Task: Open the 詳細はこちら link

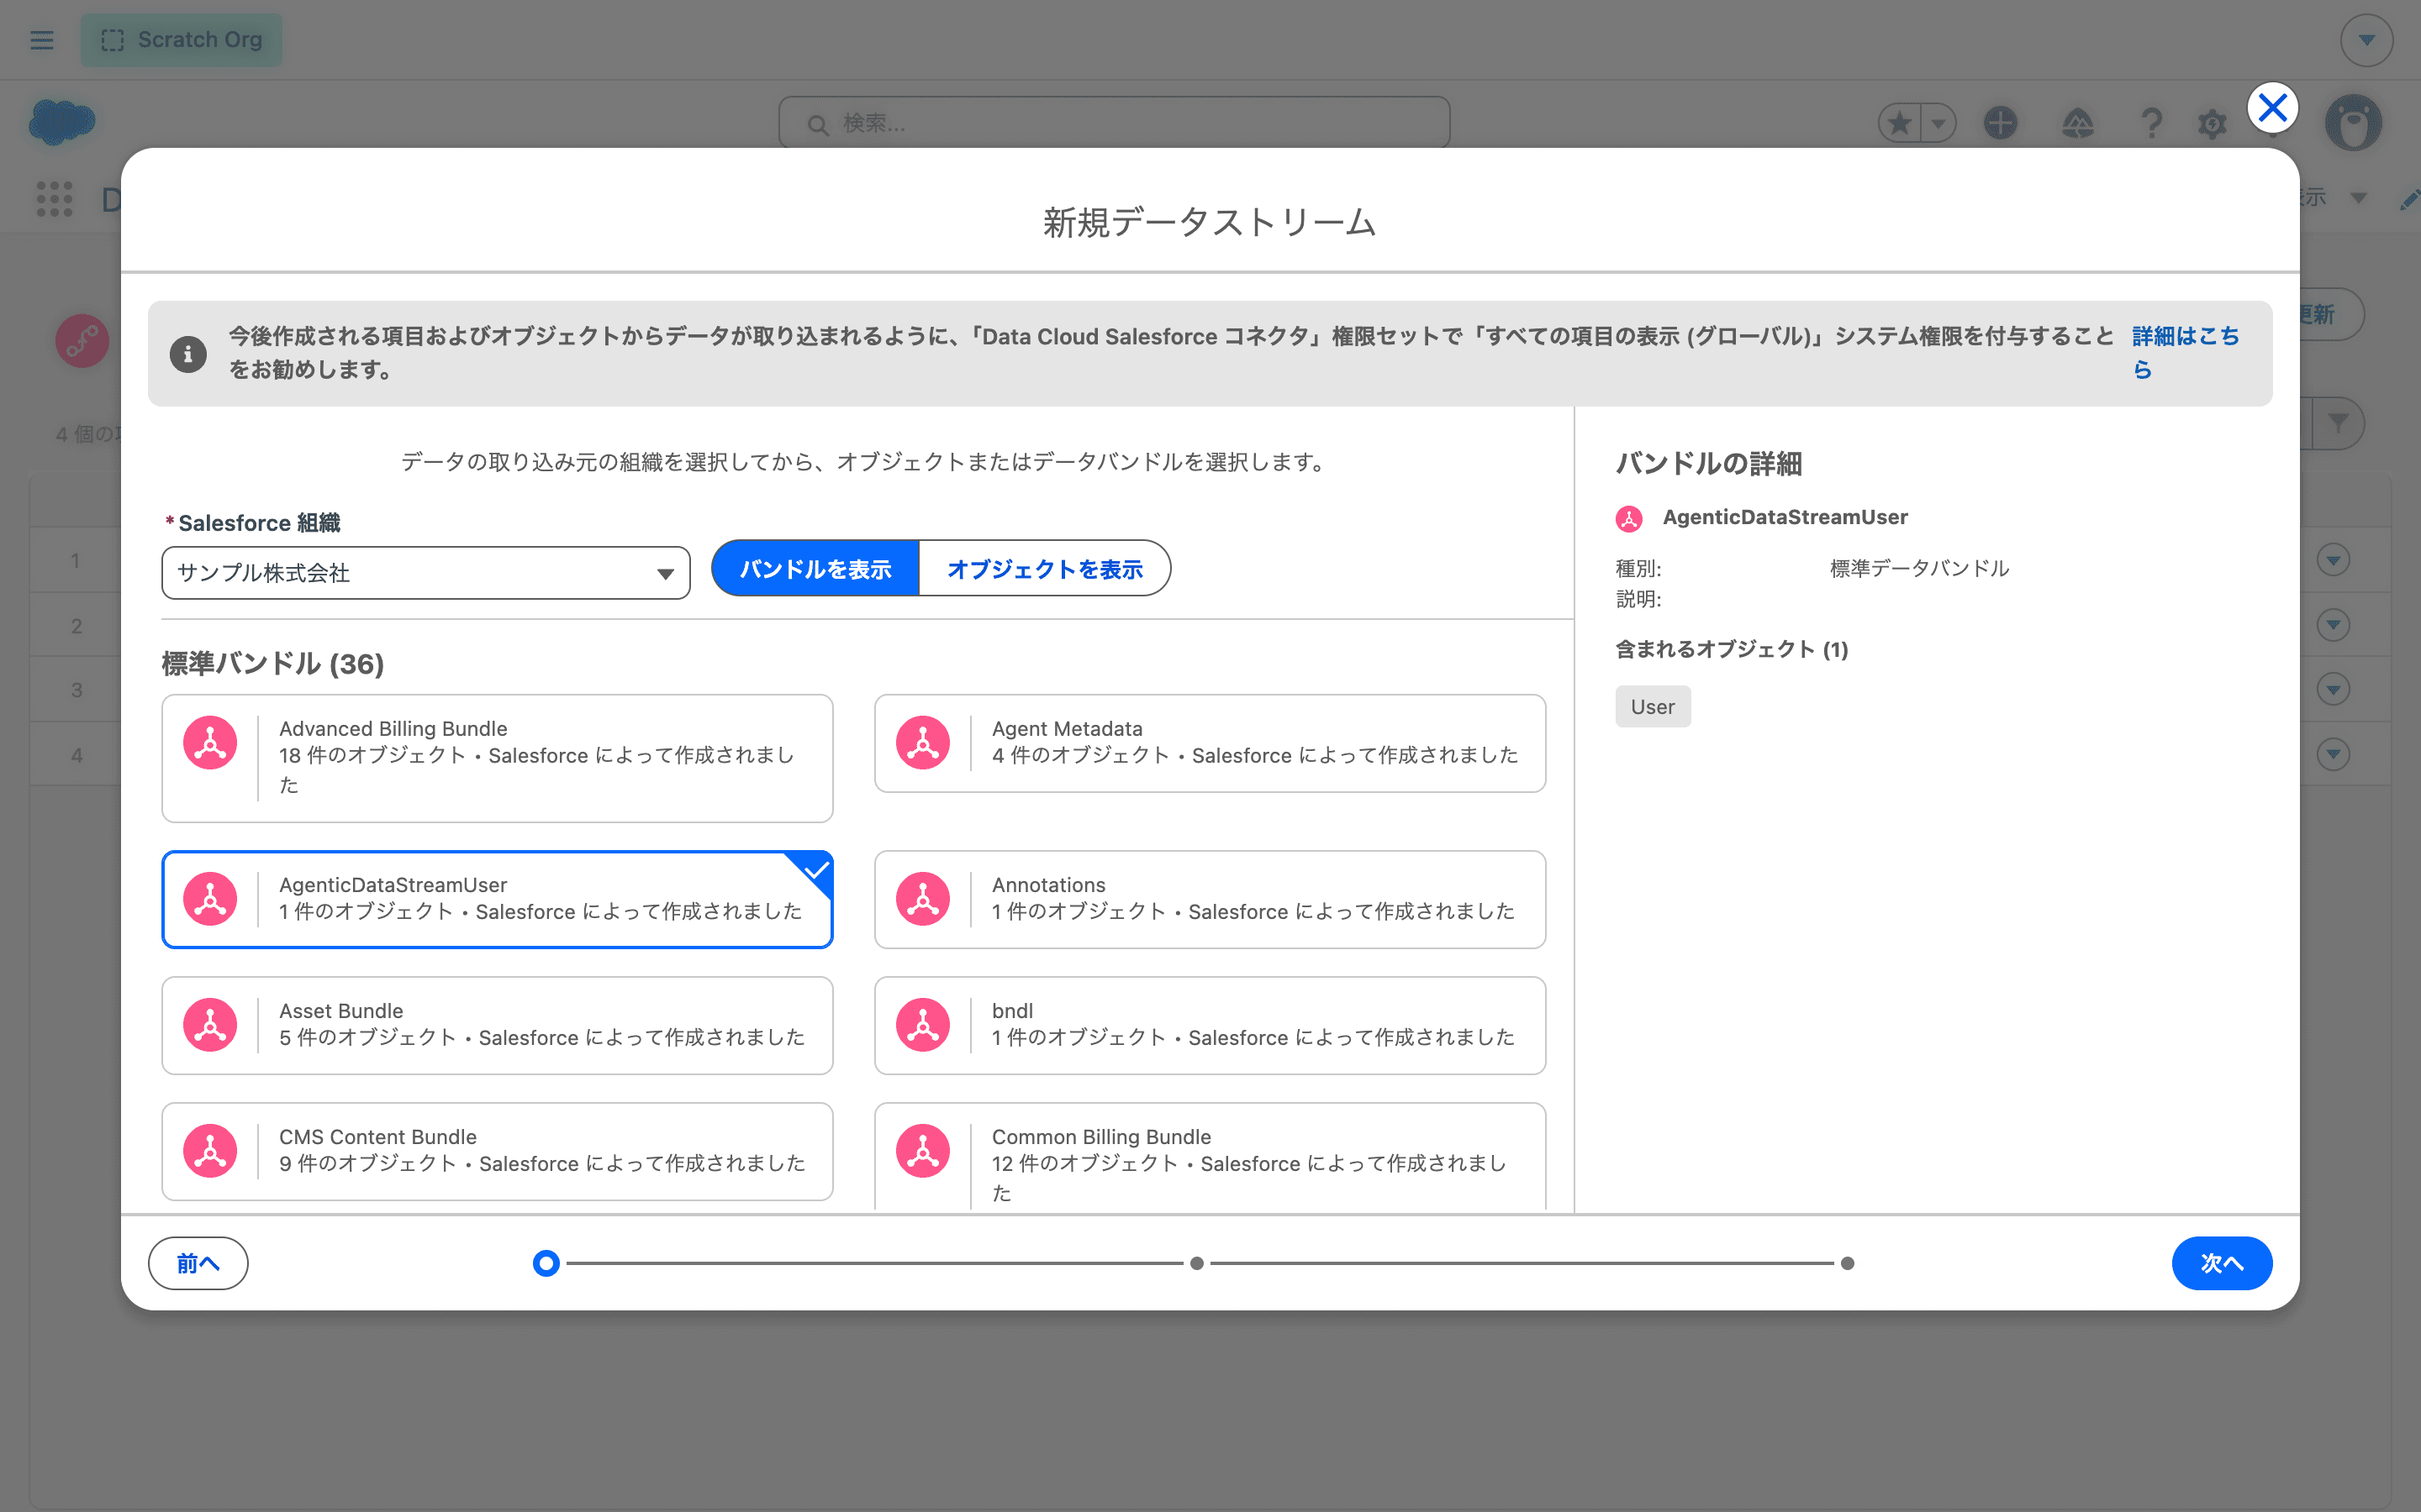Action: (2185, 352)
